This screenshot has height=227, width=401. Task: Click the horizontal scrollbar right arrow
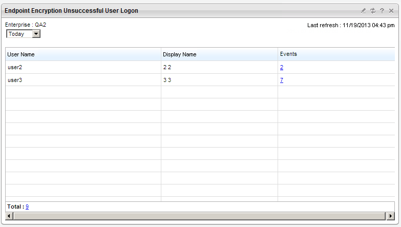coord(391,216)
